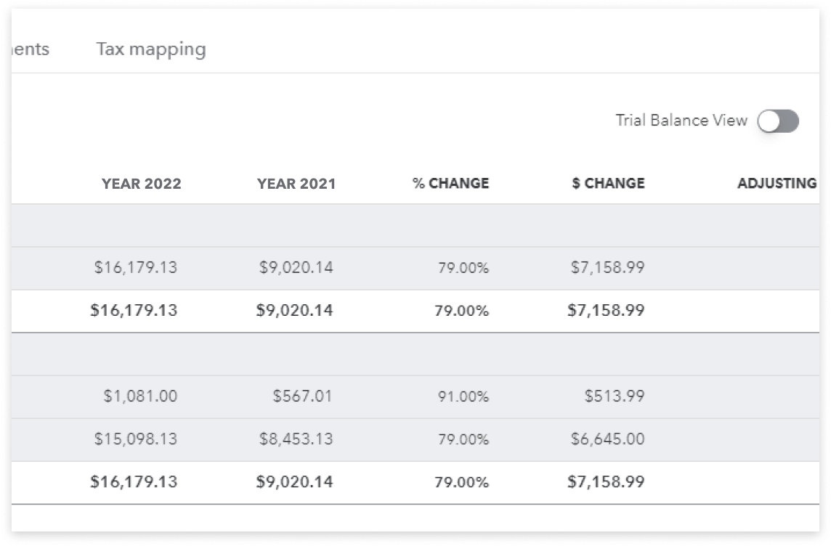
Task: Click the 91.00% change value
Action: pos(463,397)
